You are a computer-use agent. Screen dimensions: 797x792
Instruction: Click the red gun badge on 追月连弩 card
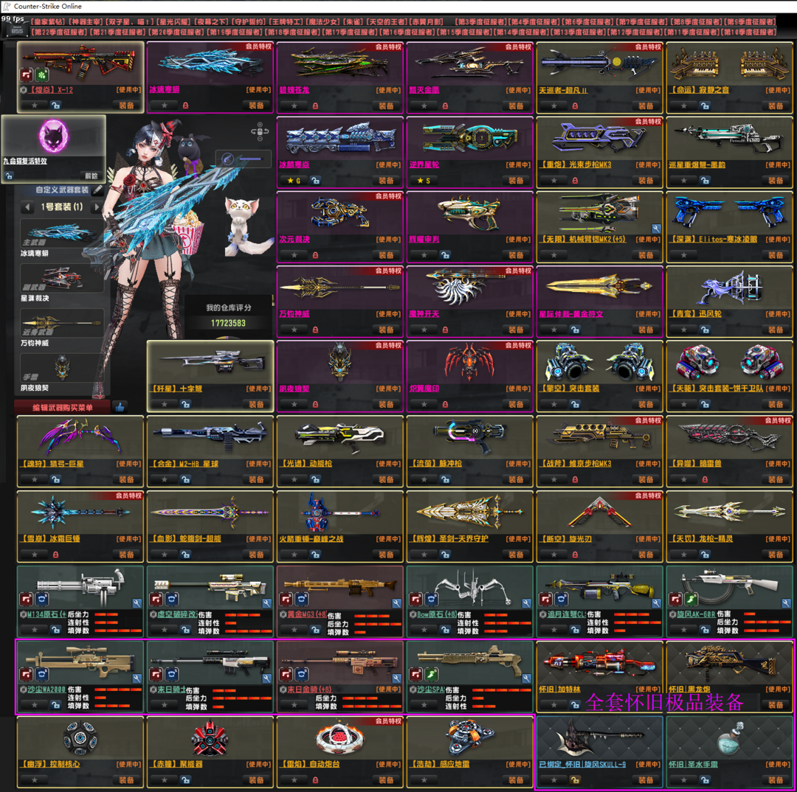[546, 600]
